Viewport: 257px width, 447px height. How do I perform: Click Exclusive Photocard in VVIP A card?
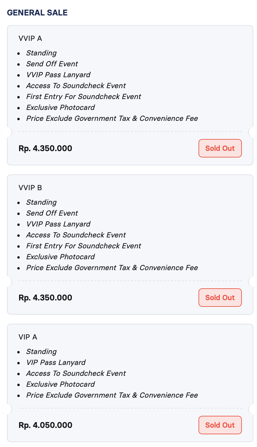pos(61,108)
